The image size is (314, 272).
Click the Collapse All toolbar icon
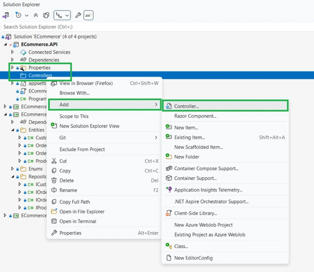[x=36, y=15]
